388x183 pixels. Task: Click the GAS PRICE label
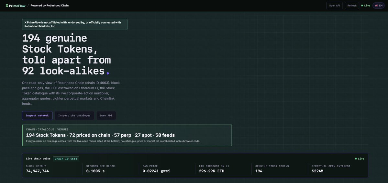(150, 166)
